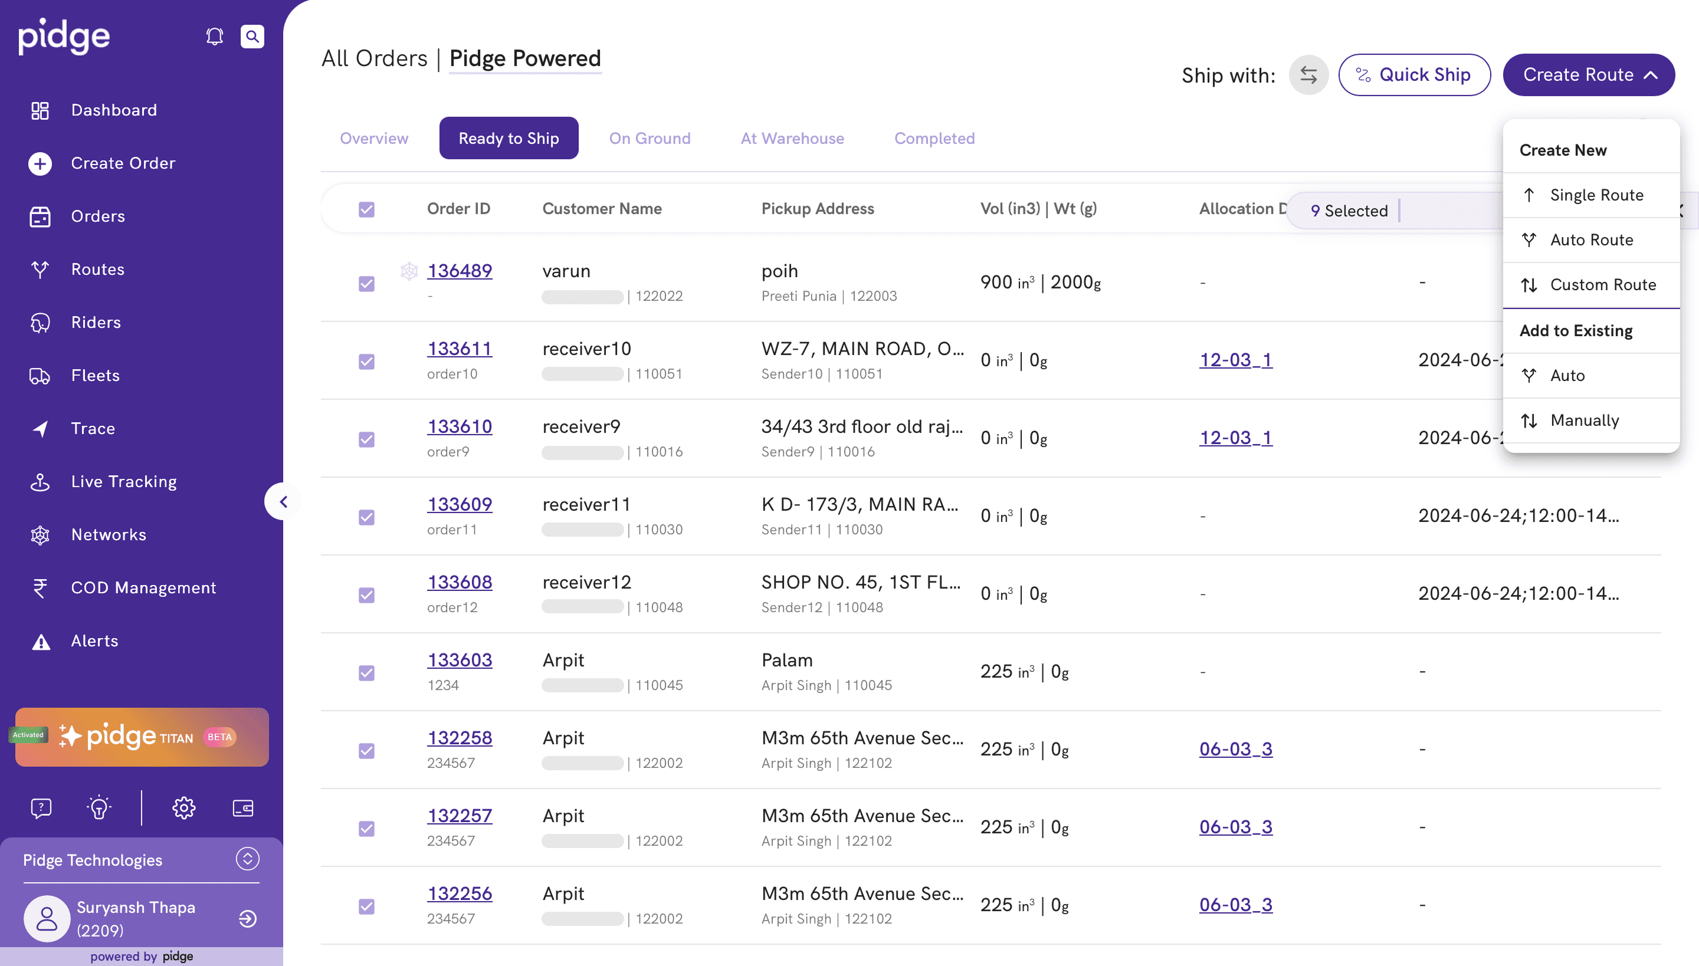Choose Auto Route from Create New menu

point(1591,240)
